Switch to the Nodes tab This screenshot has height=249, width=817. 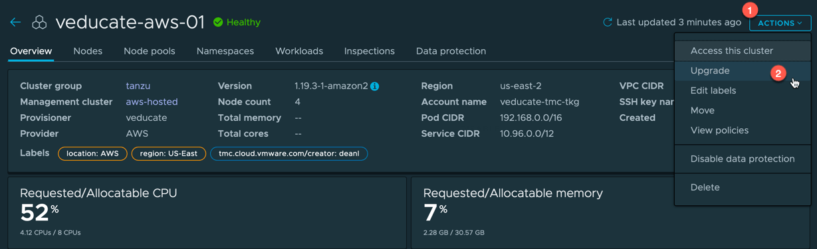coord(88,51)
